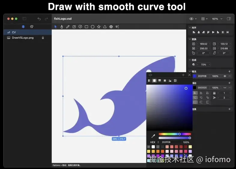Adjust the hue slider handle
Viewport: 236px width, 169px height.
pyautogui.click(x=180, y=134)
